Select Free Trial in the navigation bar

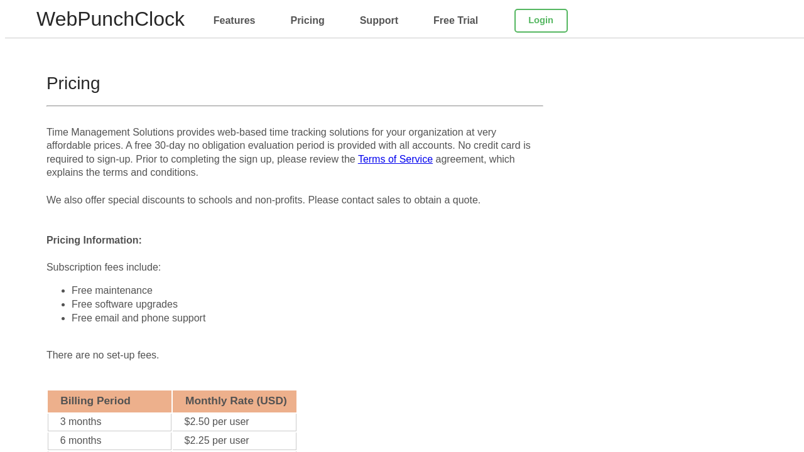coord(455,21)
